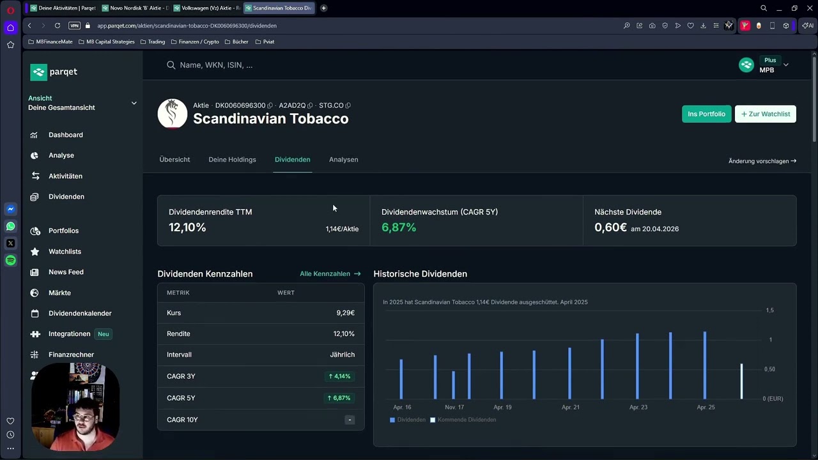Open Märkte in the sidebar

[59, 293]
